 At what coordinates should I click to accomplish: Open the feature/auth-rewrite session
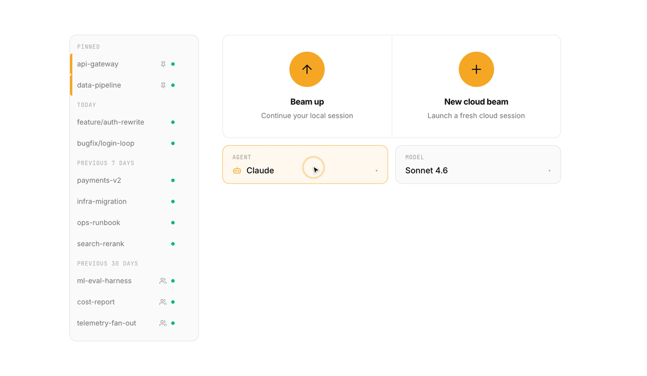134,122
